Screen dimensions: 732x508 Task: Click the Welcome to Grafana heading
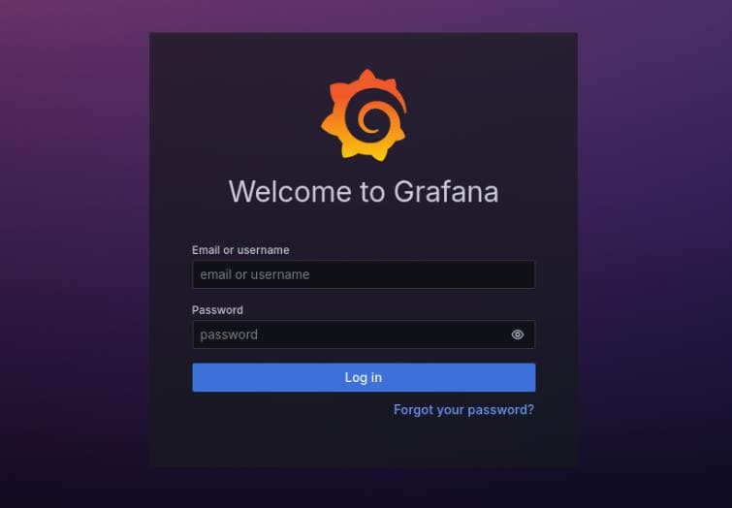point(364,192)
